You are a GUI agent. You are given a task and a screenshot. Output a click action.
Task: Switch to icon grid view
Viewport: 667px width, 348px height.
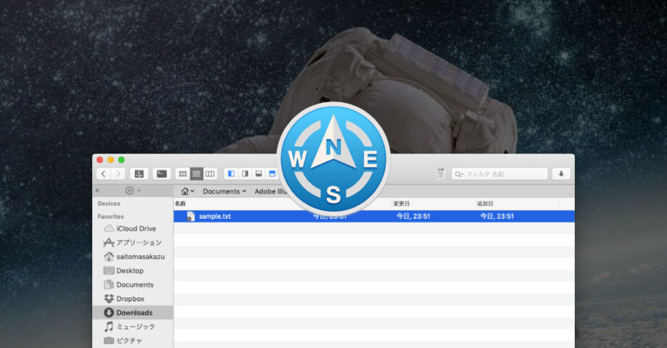point(183,174)
